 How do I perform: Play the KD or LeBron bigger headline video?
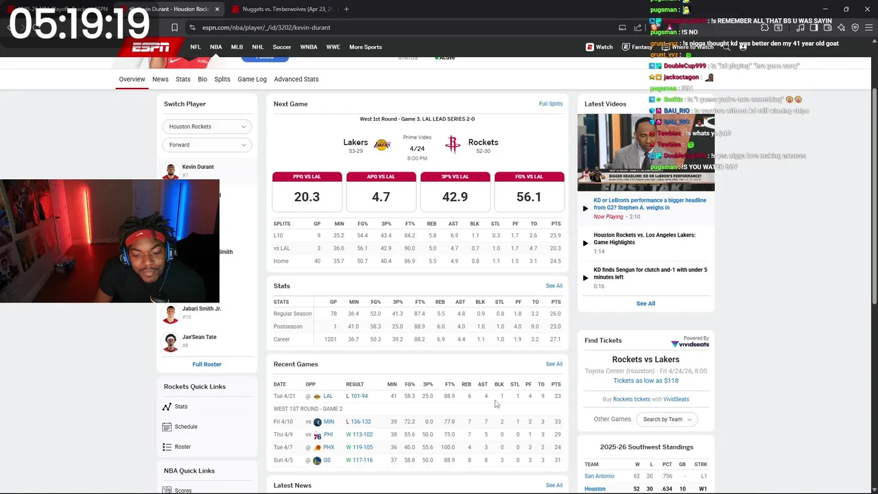coord(585,209)
